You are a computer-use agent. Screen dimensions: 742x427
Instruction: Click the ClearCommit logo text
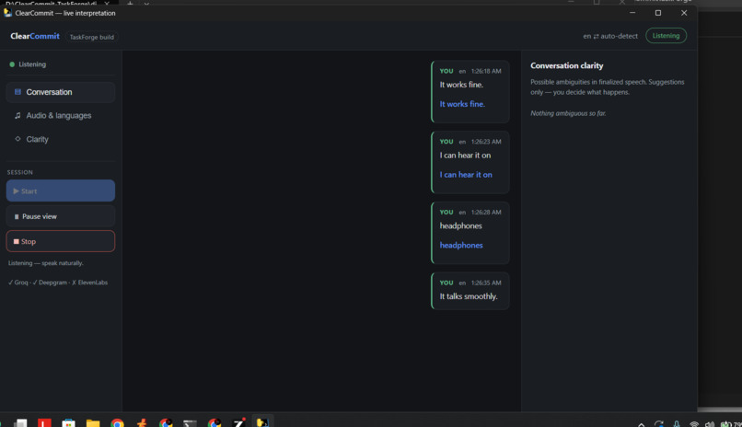[x=35, y=36]
